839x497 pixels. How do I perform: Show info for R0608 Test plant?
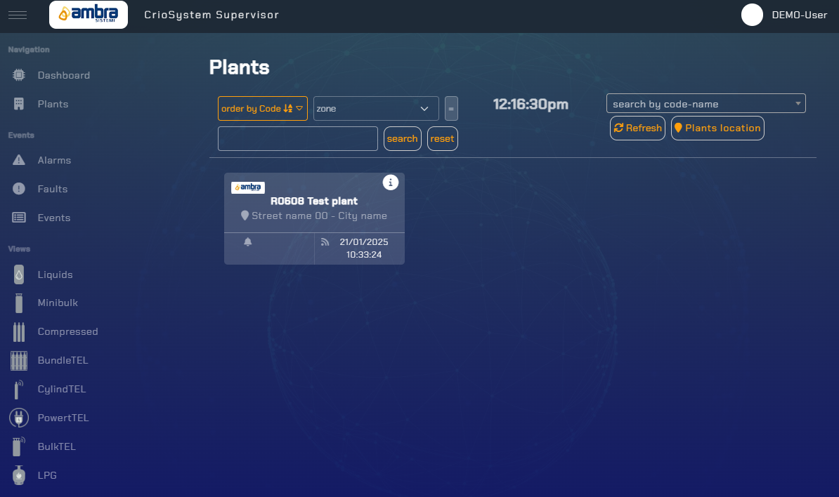coord(391,183)
